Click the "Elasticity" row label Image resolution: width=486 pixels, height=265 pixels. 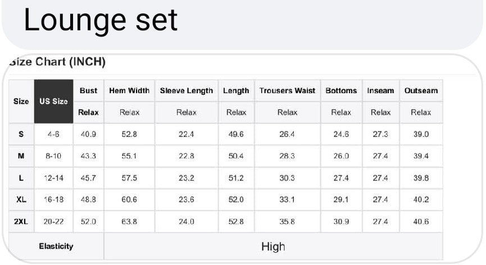coord(56,246)
